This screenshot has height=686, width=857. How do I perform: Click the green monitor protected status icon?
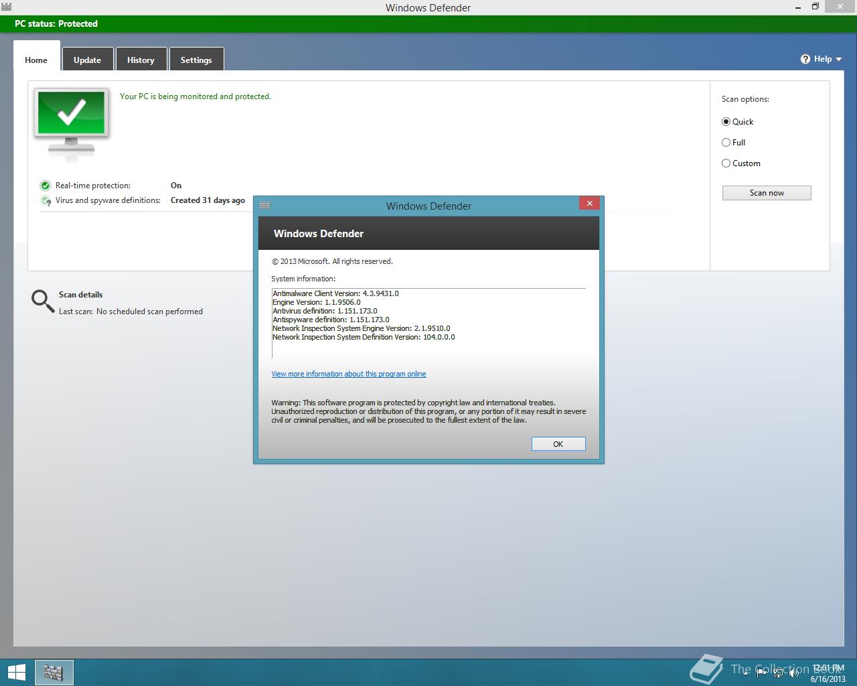coord(71,124)
